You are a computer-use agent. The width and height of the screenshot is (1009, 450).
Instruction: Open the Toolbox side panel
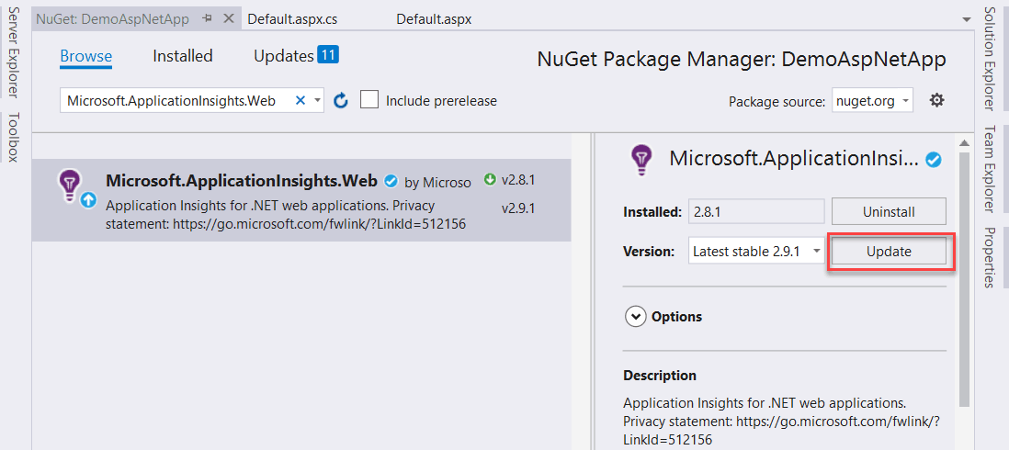point(13,138)
